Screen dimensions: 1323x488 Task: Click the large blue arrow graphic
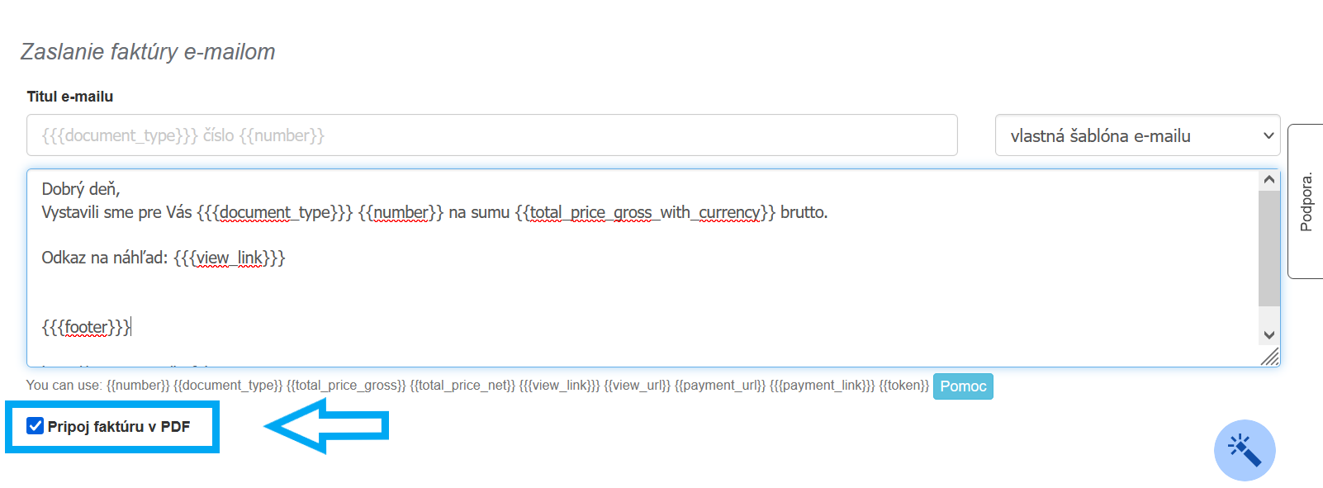(327, 426)
